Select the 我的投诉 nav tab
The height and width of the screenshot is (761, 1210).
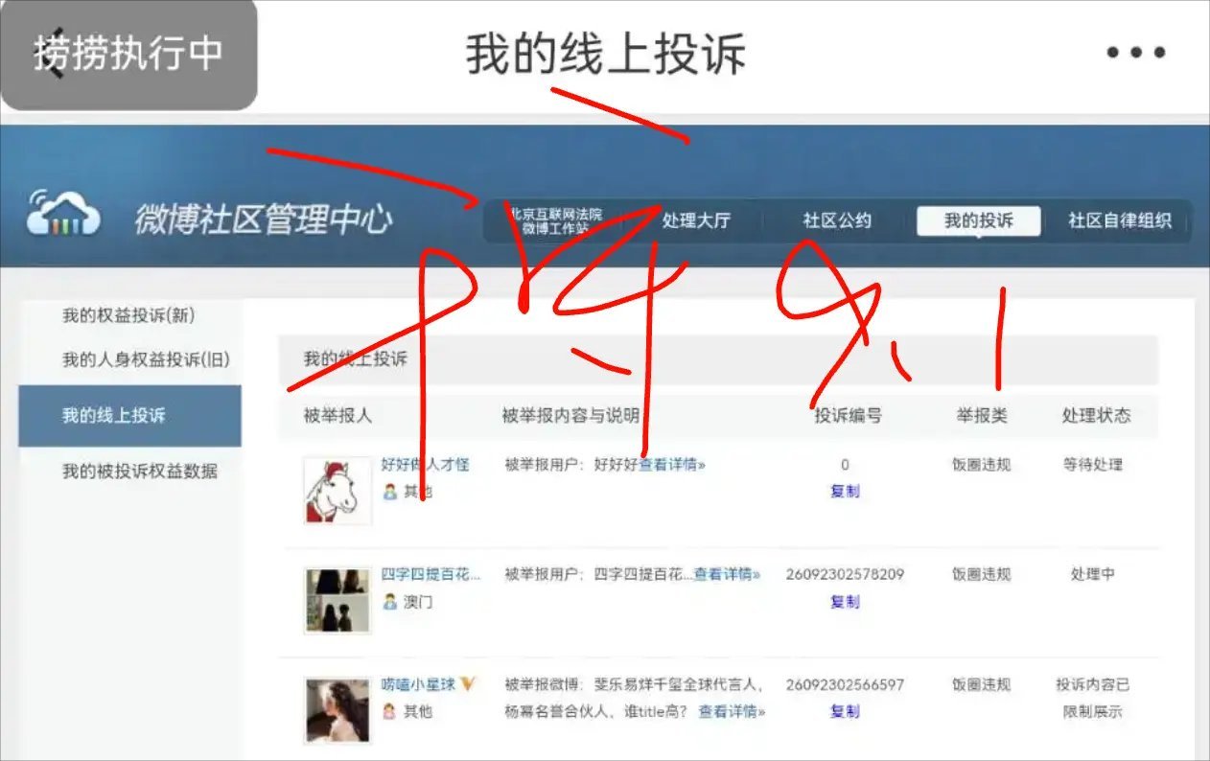pos(979,220)
